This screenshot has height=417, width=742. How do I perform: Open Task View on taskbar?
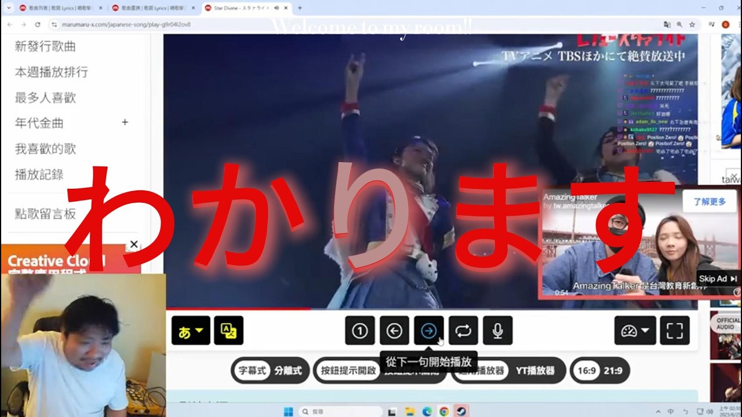[392, 411]
